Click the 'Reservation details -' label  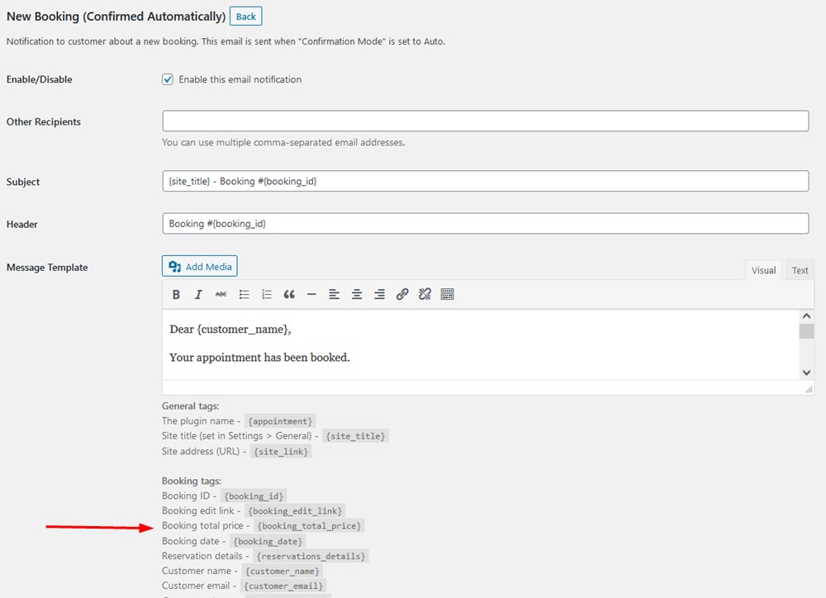tap(206, 556)
